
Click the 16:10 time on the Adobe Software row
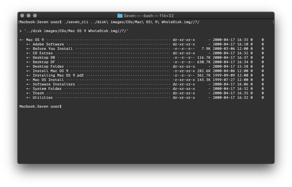(x=243, y=44)
